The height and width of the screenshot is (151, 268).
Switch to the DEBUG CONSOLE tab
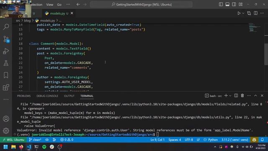[47, 96]
